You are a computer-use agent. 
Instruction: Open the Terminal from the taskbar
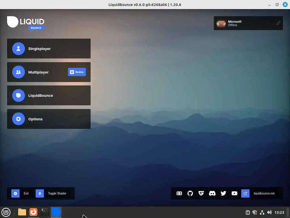point(44,212)
